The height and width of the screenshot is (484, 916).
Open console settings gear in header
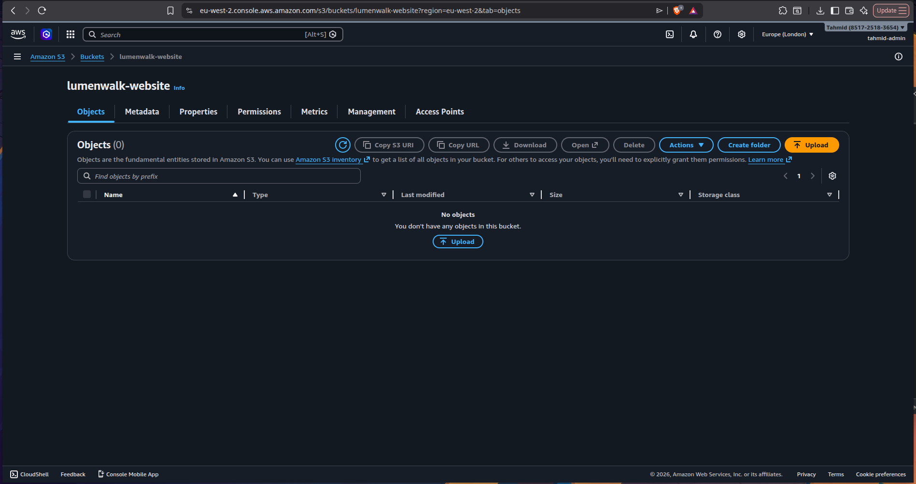coord(742,34)
